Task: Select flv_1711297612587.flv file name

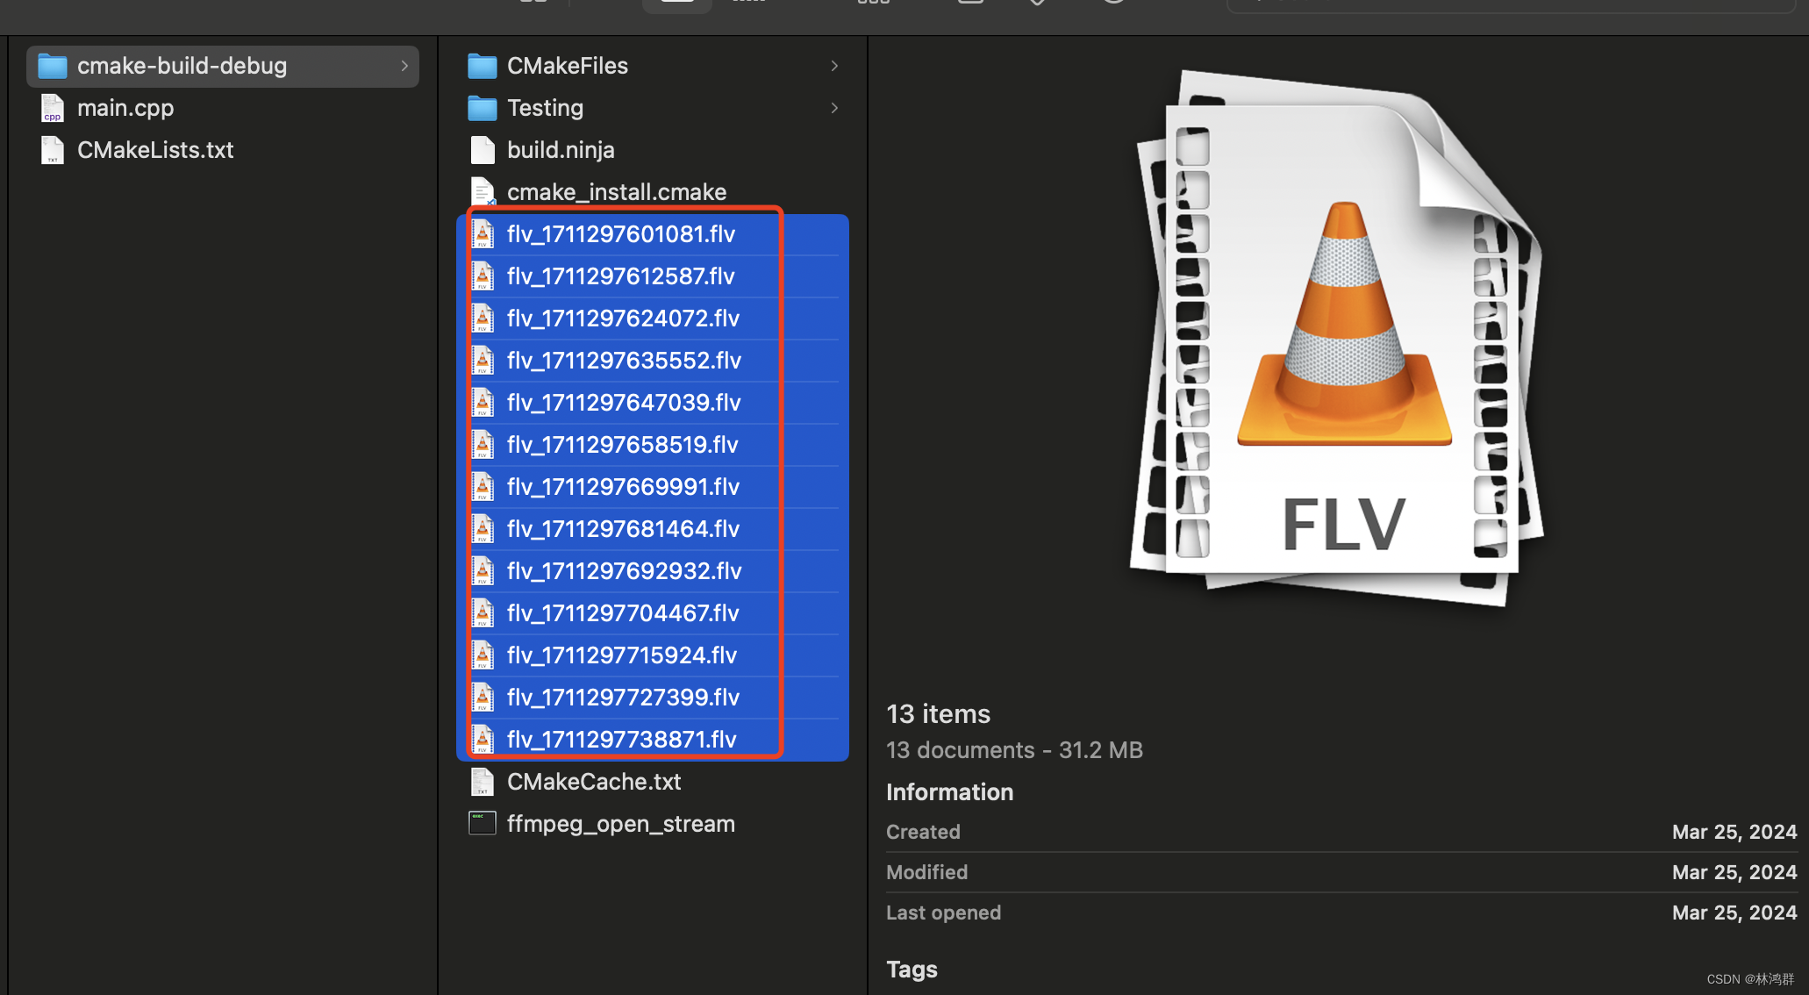Action: tap(621, 276)
